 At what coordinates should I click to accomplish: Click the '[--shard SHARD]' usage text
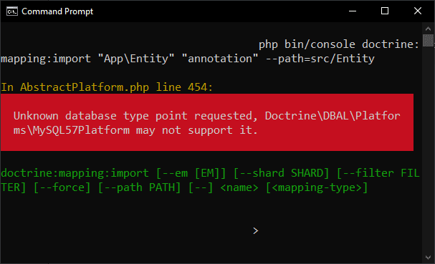click(x=282, y=173)
